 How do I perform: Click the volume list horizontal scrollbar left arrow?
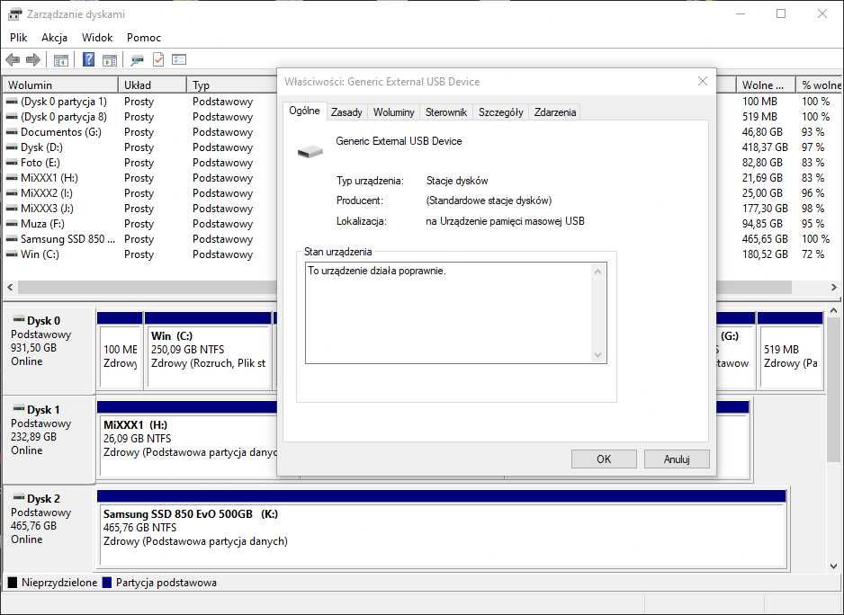point(10,288)
